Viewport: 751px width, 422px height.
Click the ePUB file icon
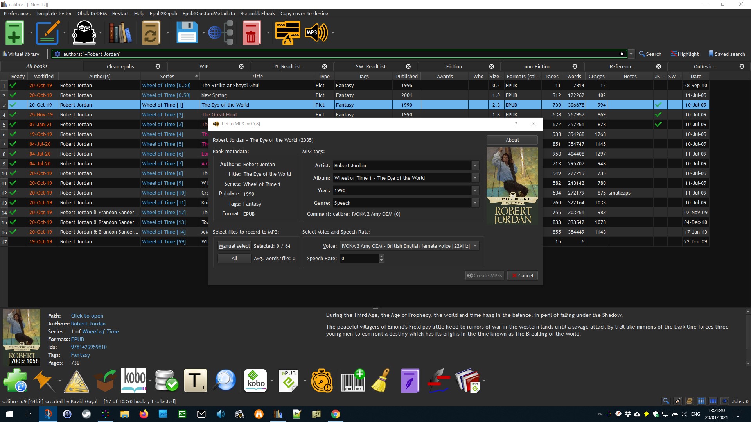pyautogui.click(x=289, y=381)
